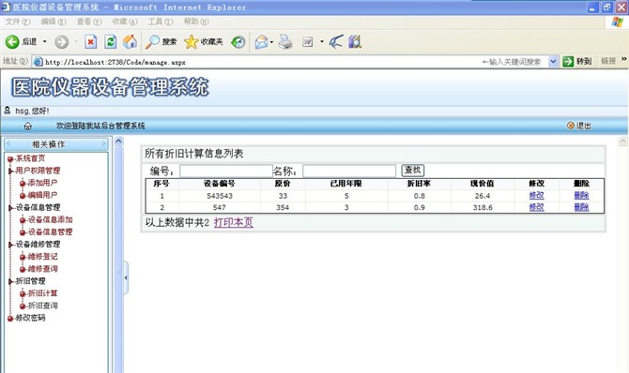Viewport: 629px width, 373px height.
Task: Click the main page scroll-up arrow
Action: 622,141
